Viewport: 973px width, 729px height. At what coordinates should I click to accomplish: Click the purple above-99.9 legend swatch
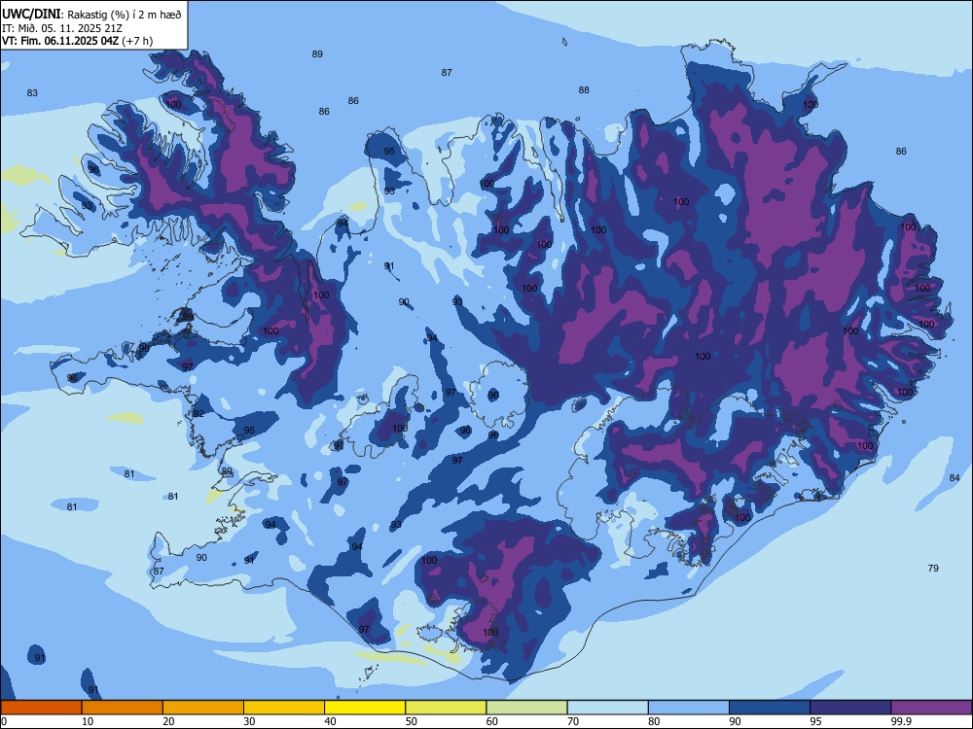(x=931, y=708)
